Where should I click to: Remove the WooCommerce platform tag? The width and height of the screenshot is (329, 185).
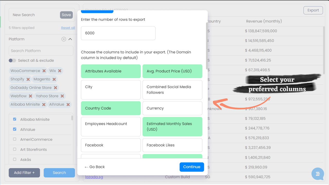click(44, 71)
